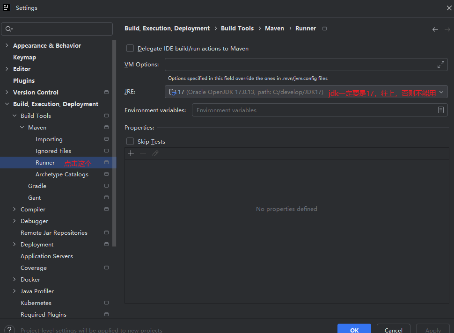Expand the Compiler node
Screen dimensions: 454x333
(15, 209)
